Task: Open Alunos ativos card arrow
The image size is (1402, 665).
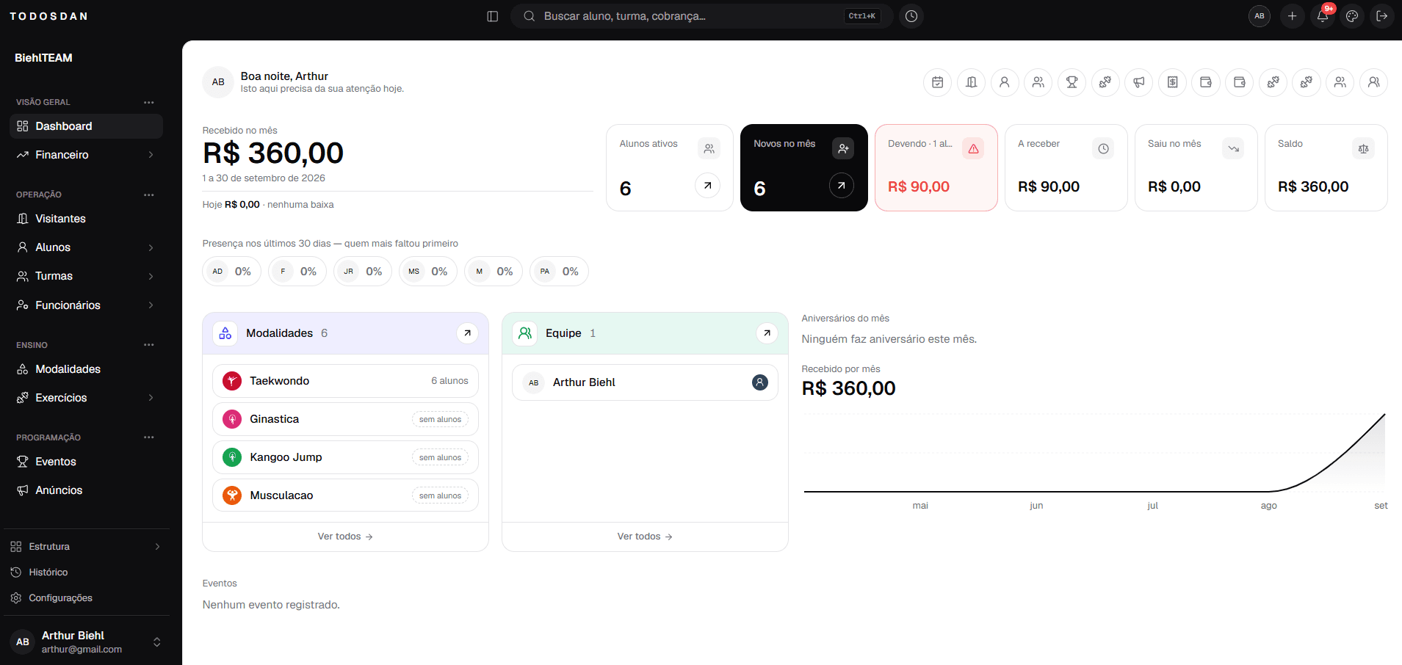Action: [708, 186]
